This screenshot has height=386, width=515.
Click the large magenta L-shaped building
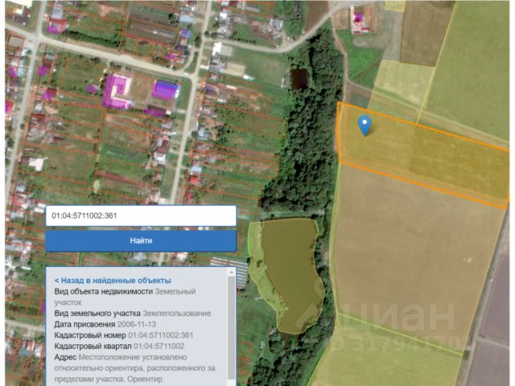[117, 91]
